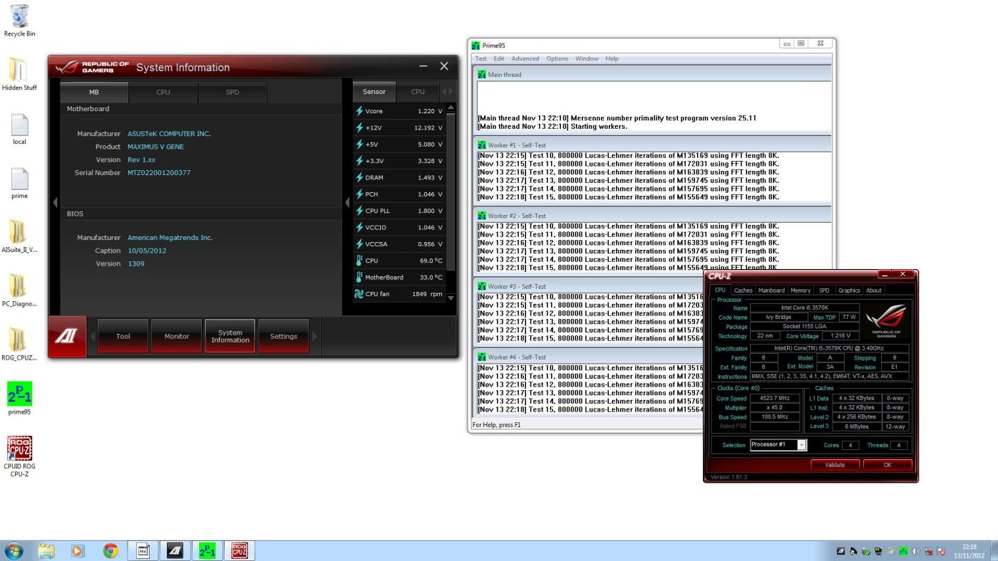Collapse the left System Information panel arrow

tap(54, 202)
